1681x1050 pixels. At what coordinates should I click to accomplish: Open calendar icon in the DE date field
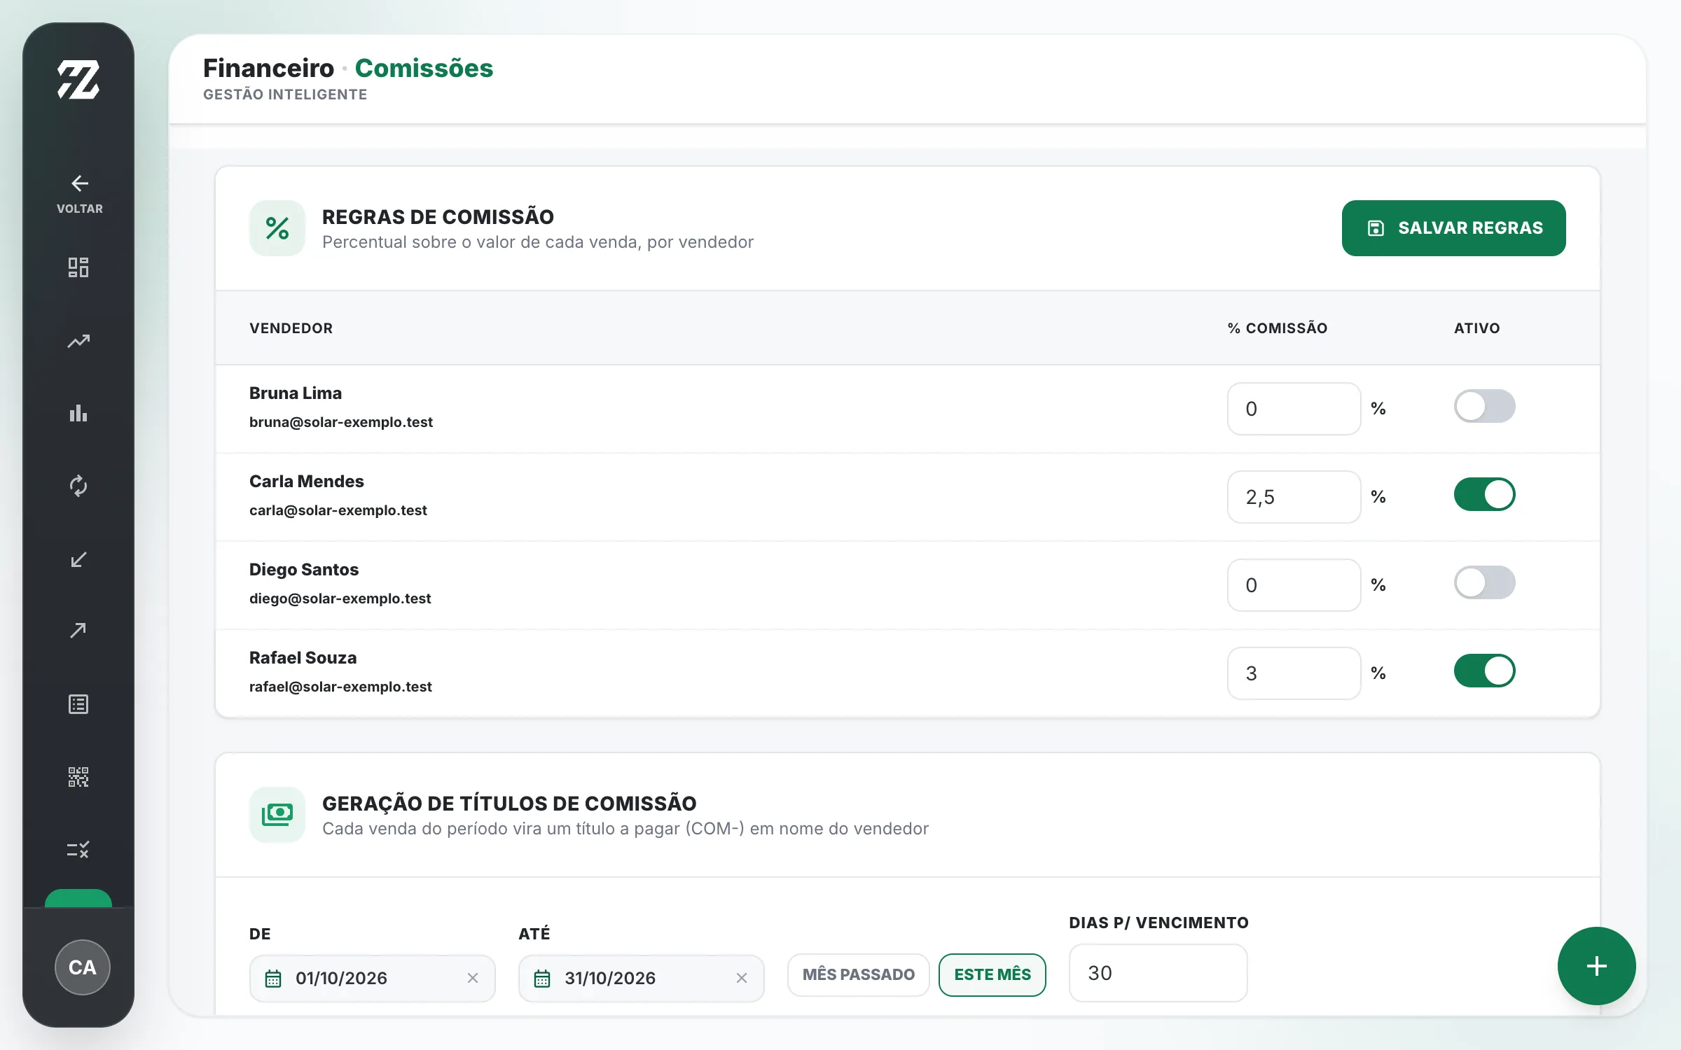[x=273, y=979]
